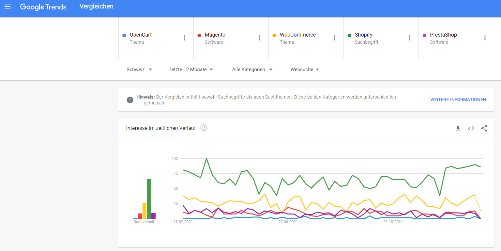Screen dimensions: 501x251
Task: Click the Interesse im zeitlichen Verlauf heading
Action: click(x=161, y=128)
